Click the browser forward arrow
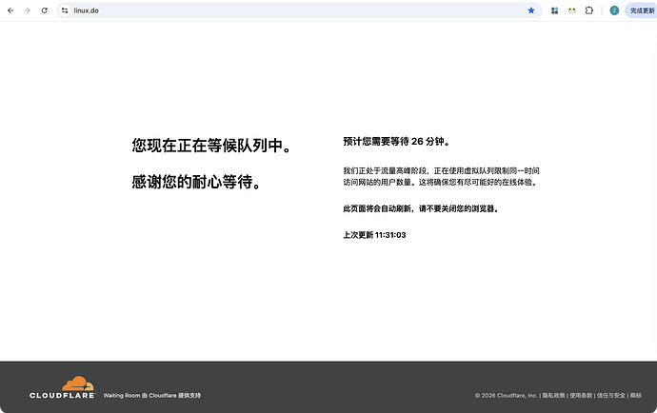Viewport: 657px width, 413px height. (28, 10)
